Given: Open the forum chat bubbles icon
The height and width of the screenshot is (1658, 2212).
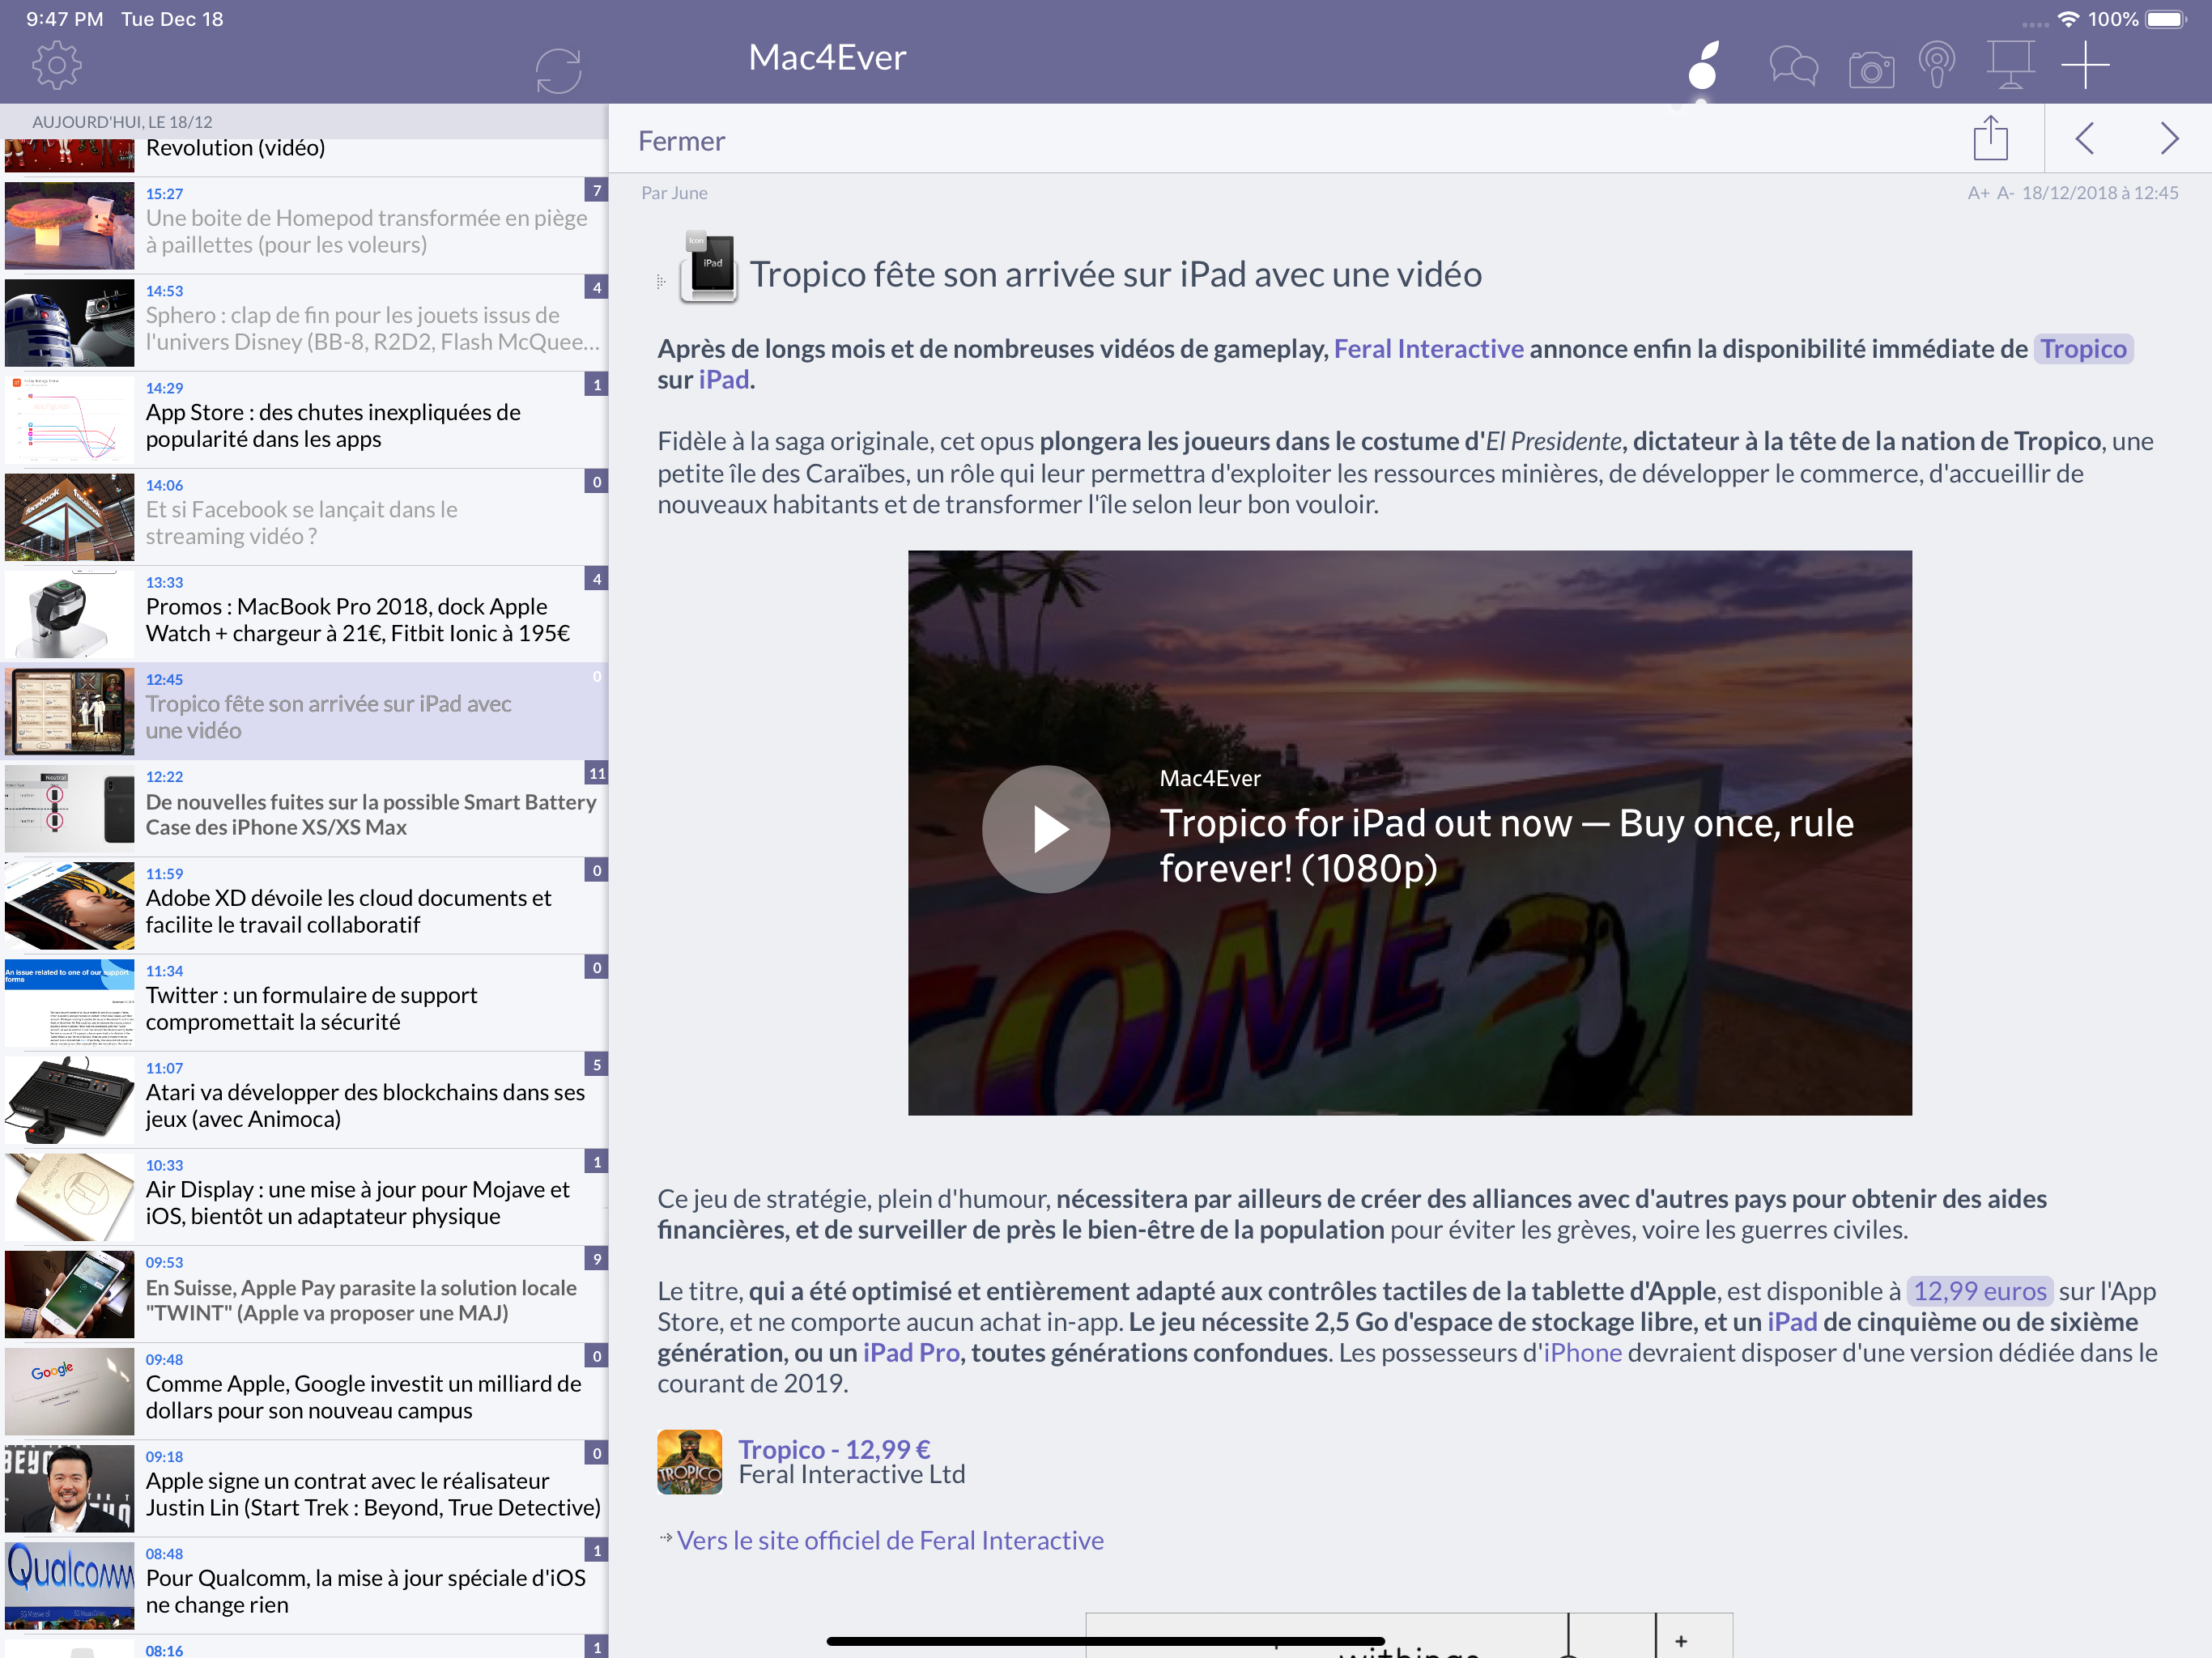Looking at the screenshot, I should pyautogui.click(x=1793, y=68).
